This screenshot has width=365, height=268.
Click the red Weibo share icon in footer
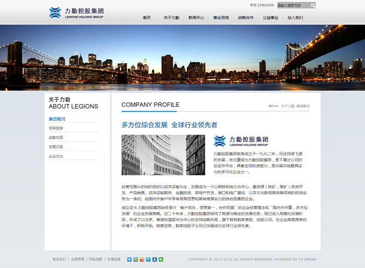tap(142, 259)
